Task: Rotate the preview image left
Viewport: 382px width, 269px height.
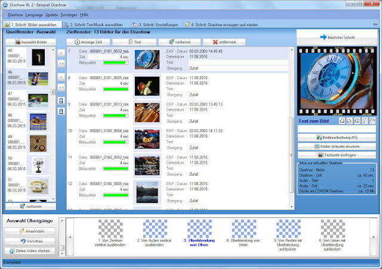Action: 342,121
